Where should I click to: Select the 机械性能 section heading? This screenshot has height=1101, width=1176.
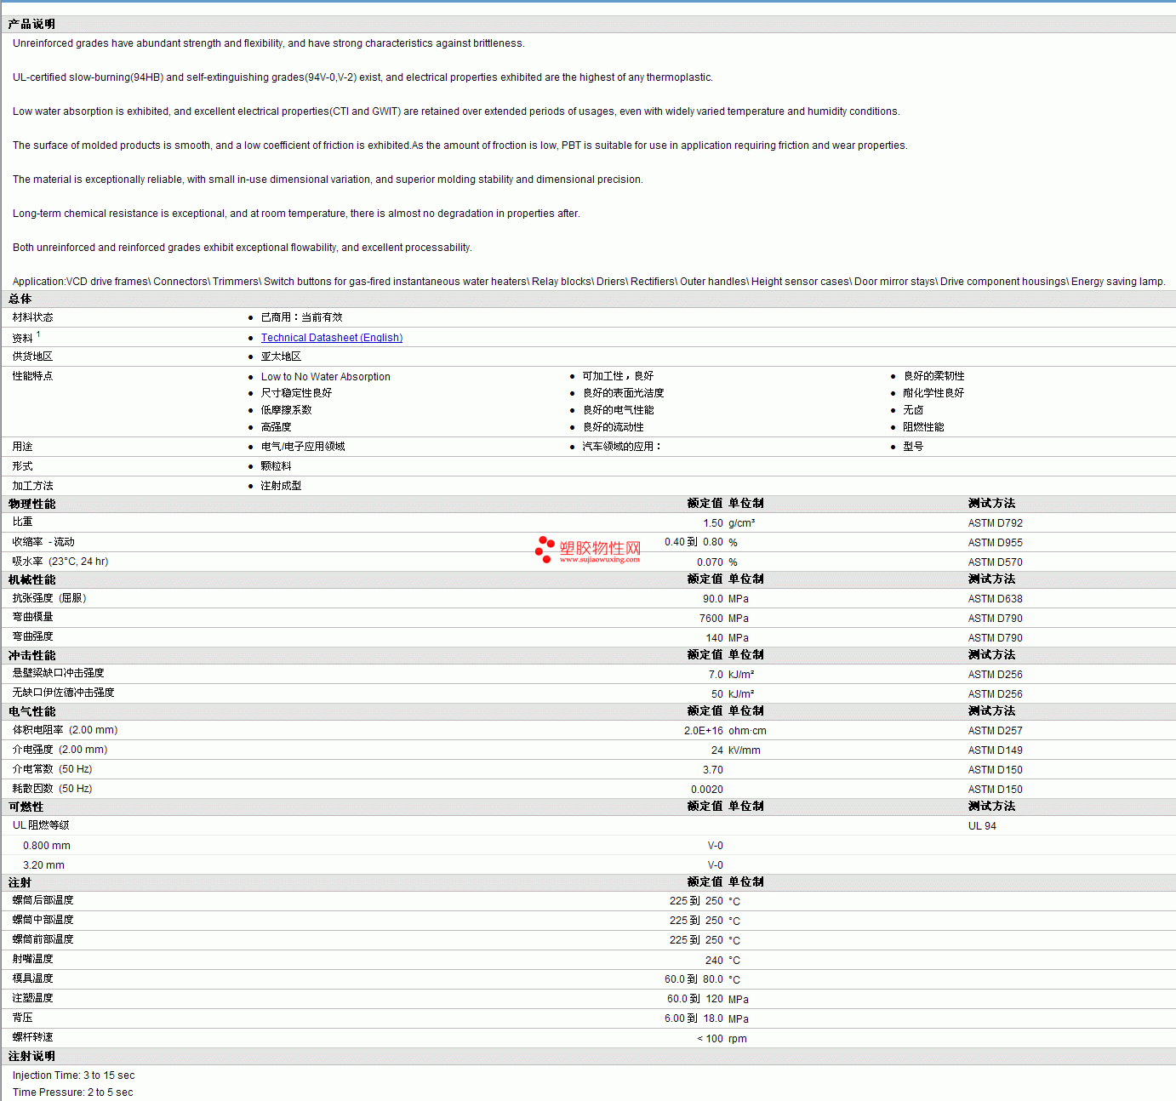tap(32, 579)
